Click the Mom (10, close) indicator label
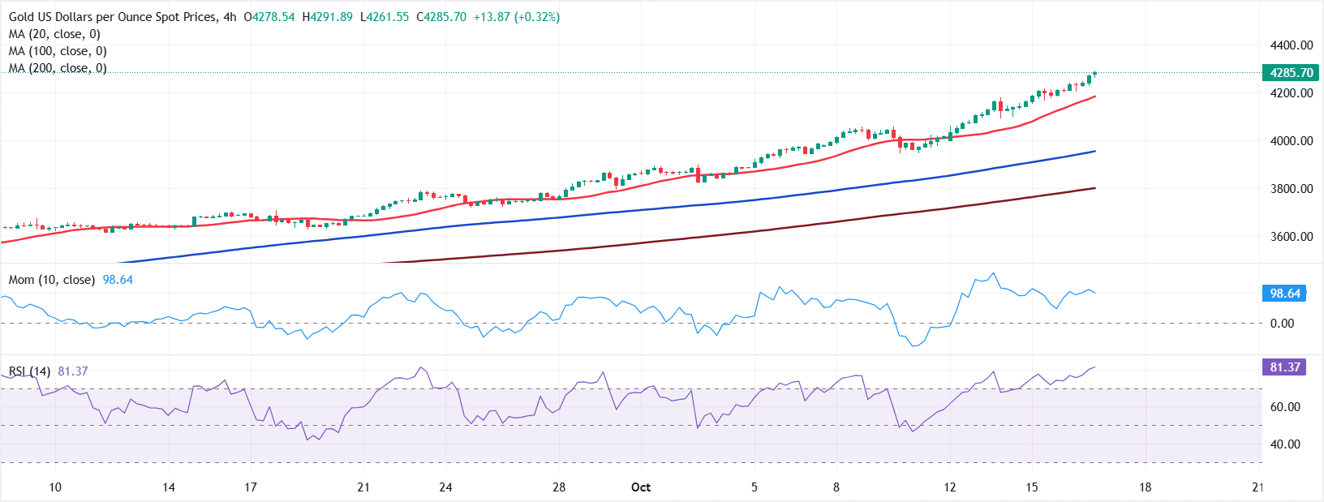Viewport: 1324px width, 502px height. [52, 280]
